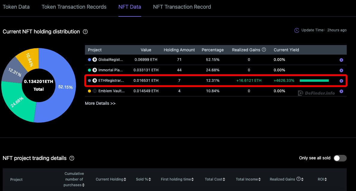356x191 pixels.
Task: Sort by Current Holding column
Action: 125,179
